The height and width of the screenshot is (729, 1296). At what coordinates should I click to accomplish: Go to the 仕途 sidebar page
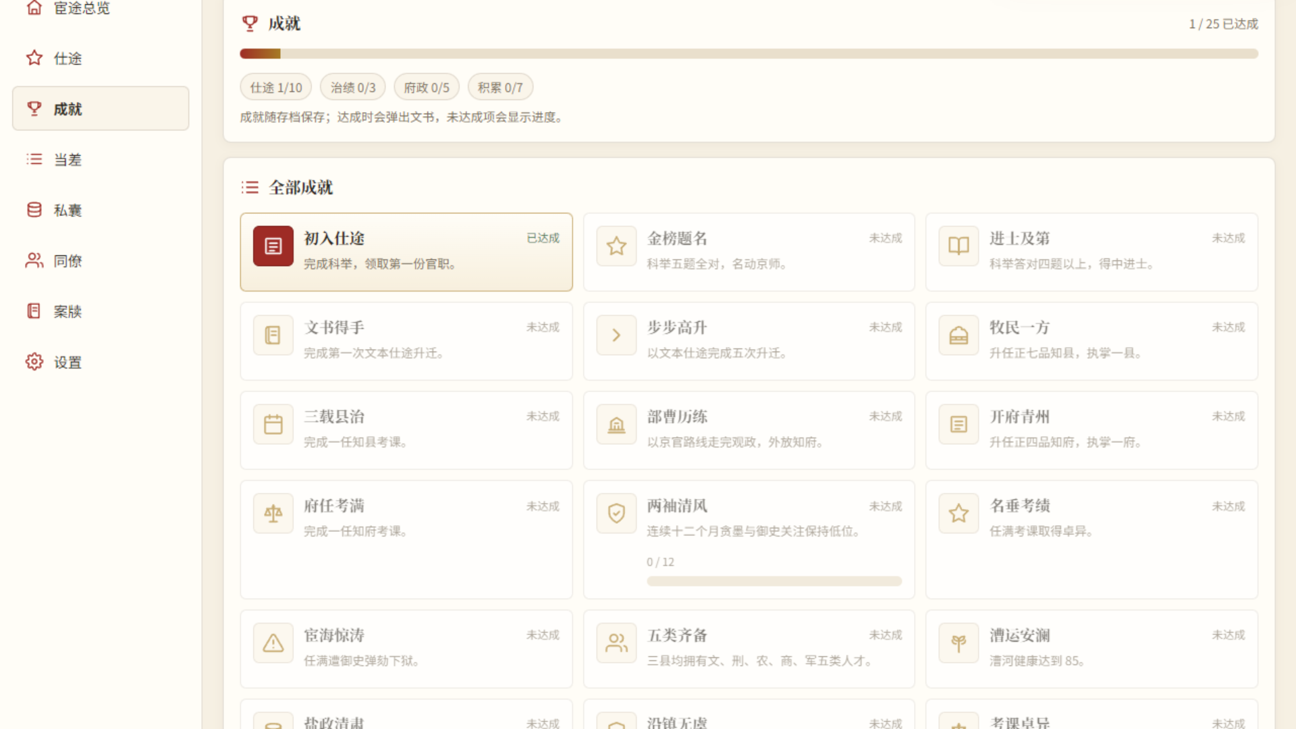click(x=101, y=58)
